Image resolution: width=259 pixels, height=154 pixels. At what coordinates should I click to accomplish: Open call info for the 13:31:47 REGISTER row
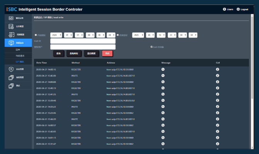218,144
